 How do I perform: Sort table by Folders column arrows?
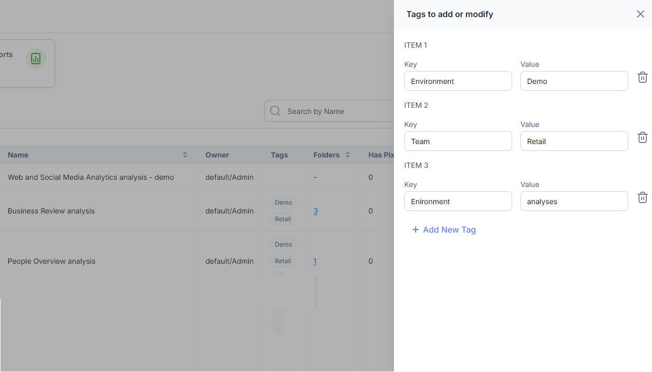click(348, 155)
